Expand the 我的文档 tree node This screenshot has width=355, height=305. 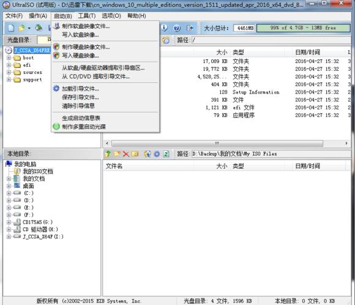tap(9, 178)
